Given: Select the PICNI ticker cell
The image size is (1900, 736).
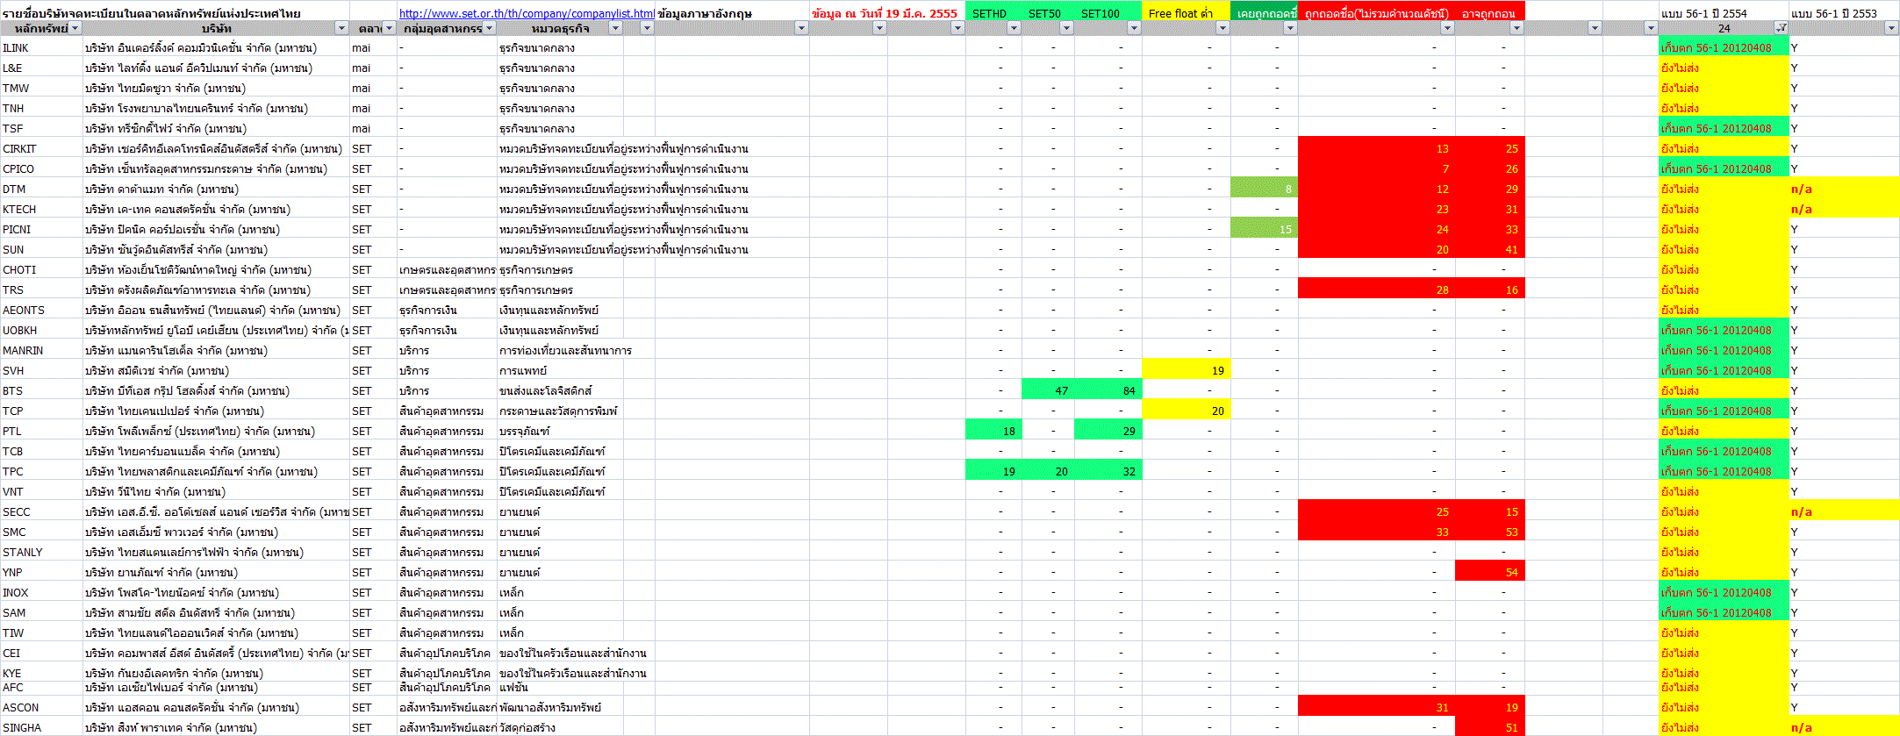Looking at the screenshot, I should [x=42, y=229].
